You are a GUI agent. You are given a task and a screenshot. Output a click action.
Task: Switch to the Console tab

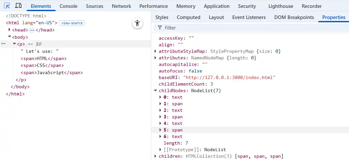(x=68, y=6)
